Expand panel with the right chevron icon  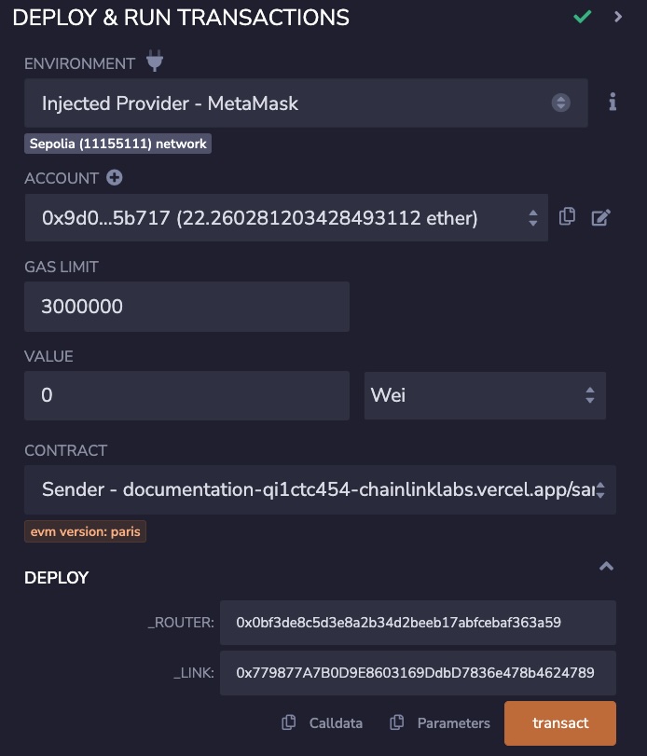pyautogui.click(x=618, y=17)
